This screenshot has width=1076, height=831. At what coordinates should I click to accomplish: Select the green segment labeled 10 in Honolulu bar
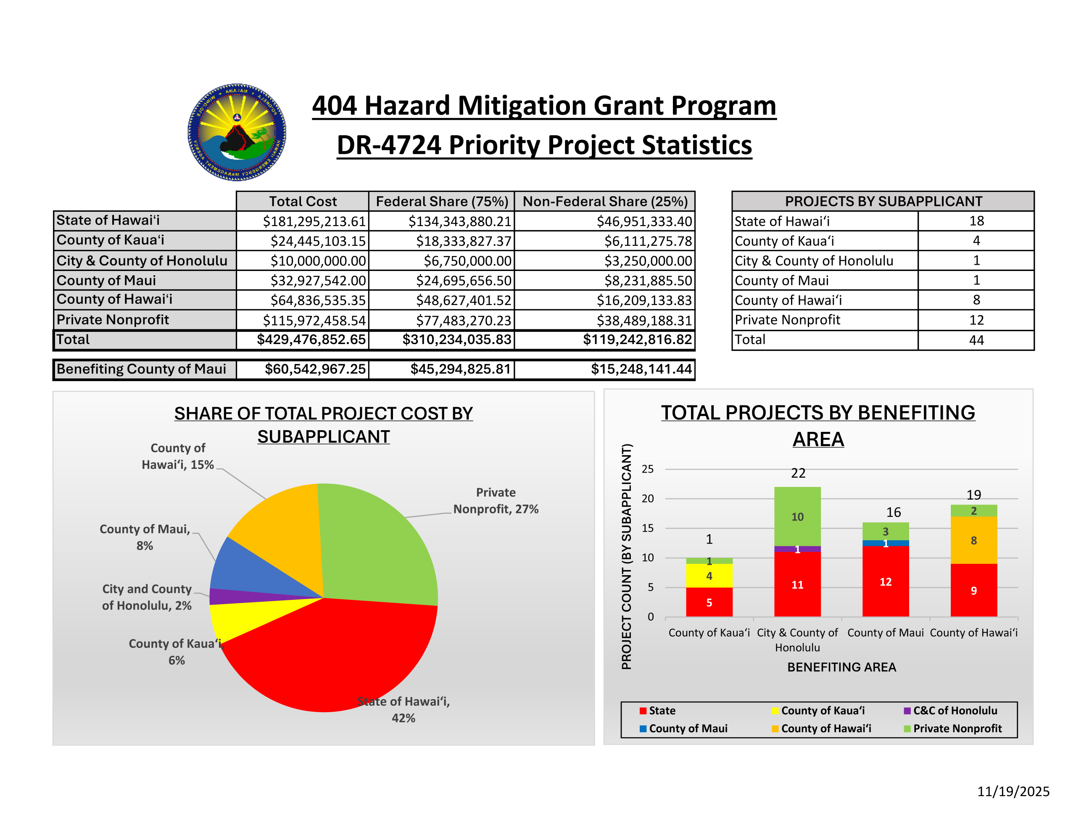pyautogui.click(x=797, y=516)
